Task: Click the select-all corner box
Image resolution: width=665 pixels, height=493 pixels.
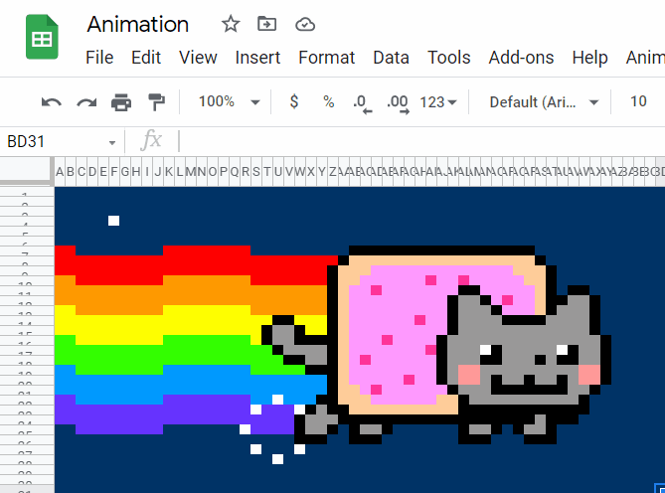Action: coord(27,171)
